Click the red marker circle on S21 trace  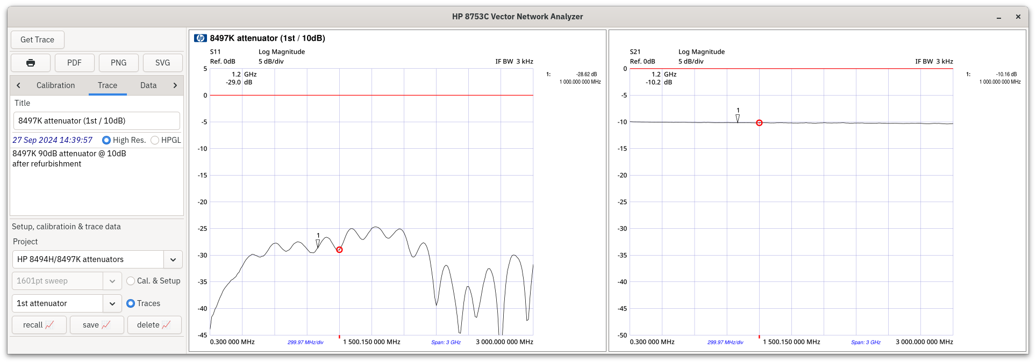(x=759, y=123)
